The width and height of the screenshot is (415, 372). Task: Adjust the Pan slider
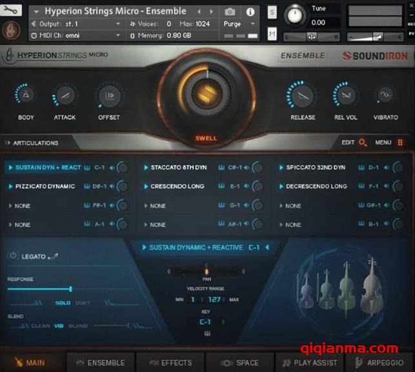206,271
